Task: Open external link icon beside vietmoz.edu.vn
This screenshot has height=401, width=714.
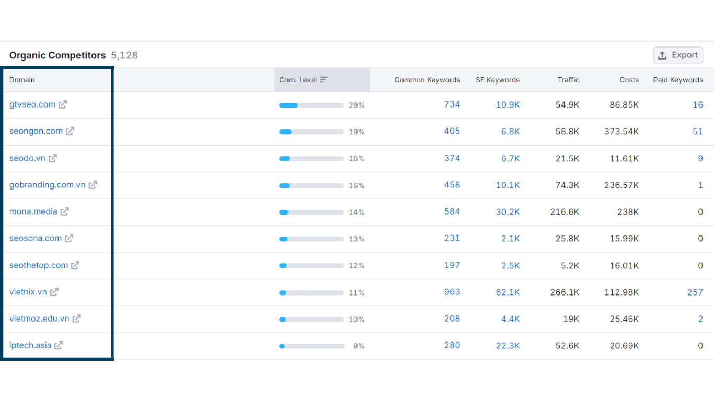Action: (x=76, y=319)
